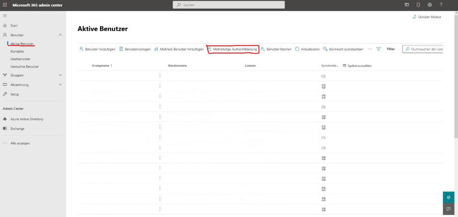The width and height of the screenshot is (458, 217).
Task: Enable Dunkler Modus
Action: [427, 17]
